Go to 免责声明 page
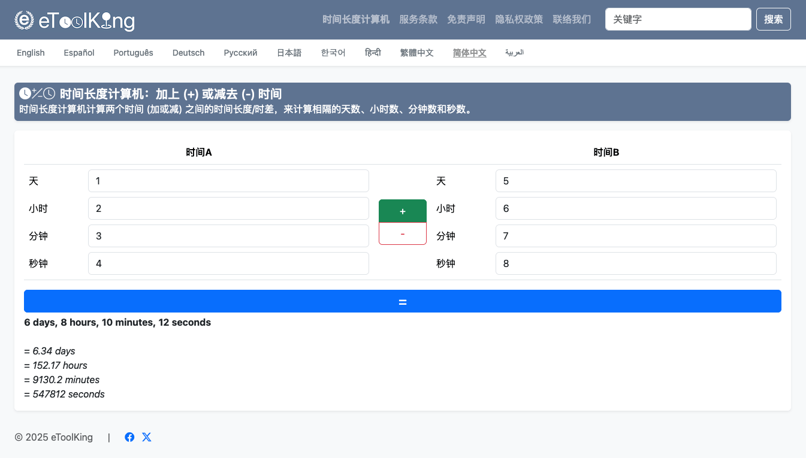Viewport: 806px width, 458px height. click(x=466, y=19)
